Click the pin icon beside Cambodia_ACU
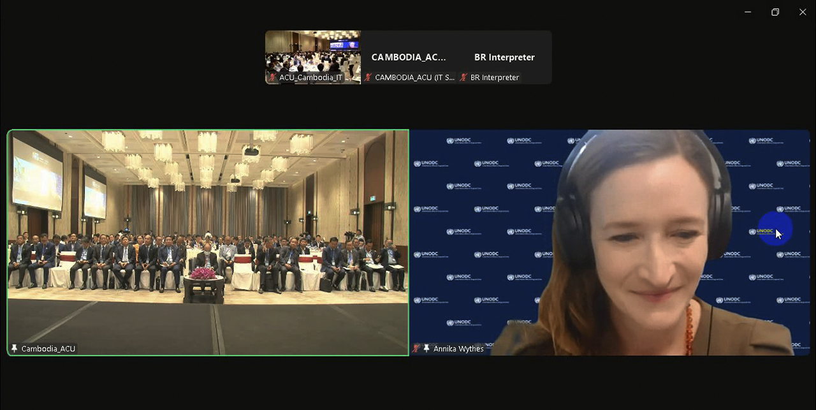816x410 pixels. (x=15, y=349)
